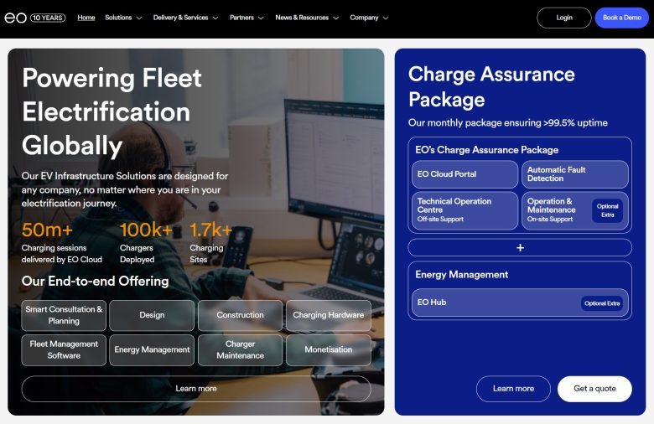This screenshot has height=424, width=654.
Task: Select the Design offering tile
Action: (152, 315)
